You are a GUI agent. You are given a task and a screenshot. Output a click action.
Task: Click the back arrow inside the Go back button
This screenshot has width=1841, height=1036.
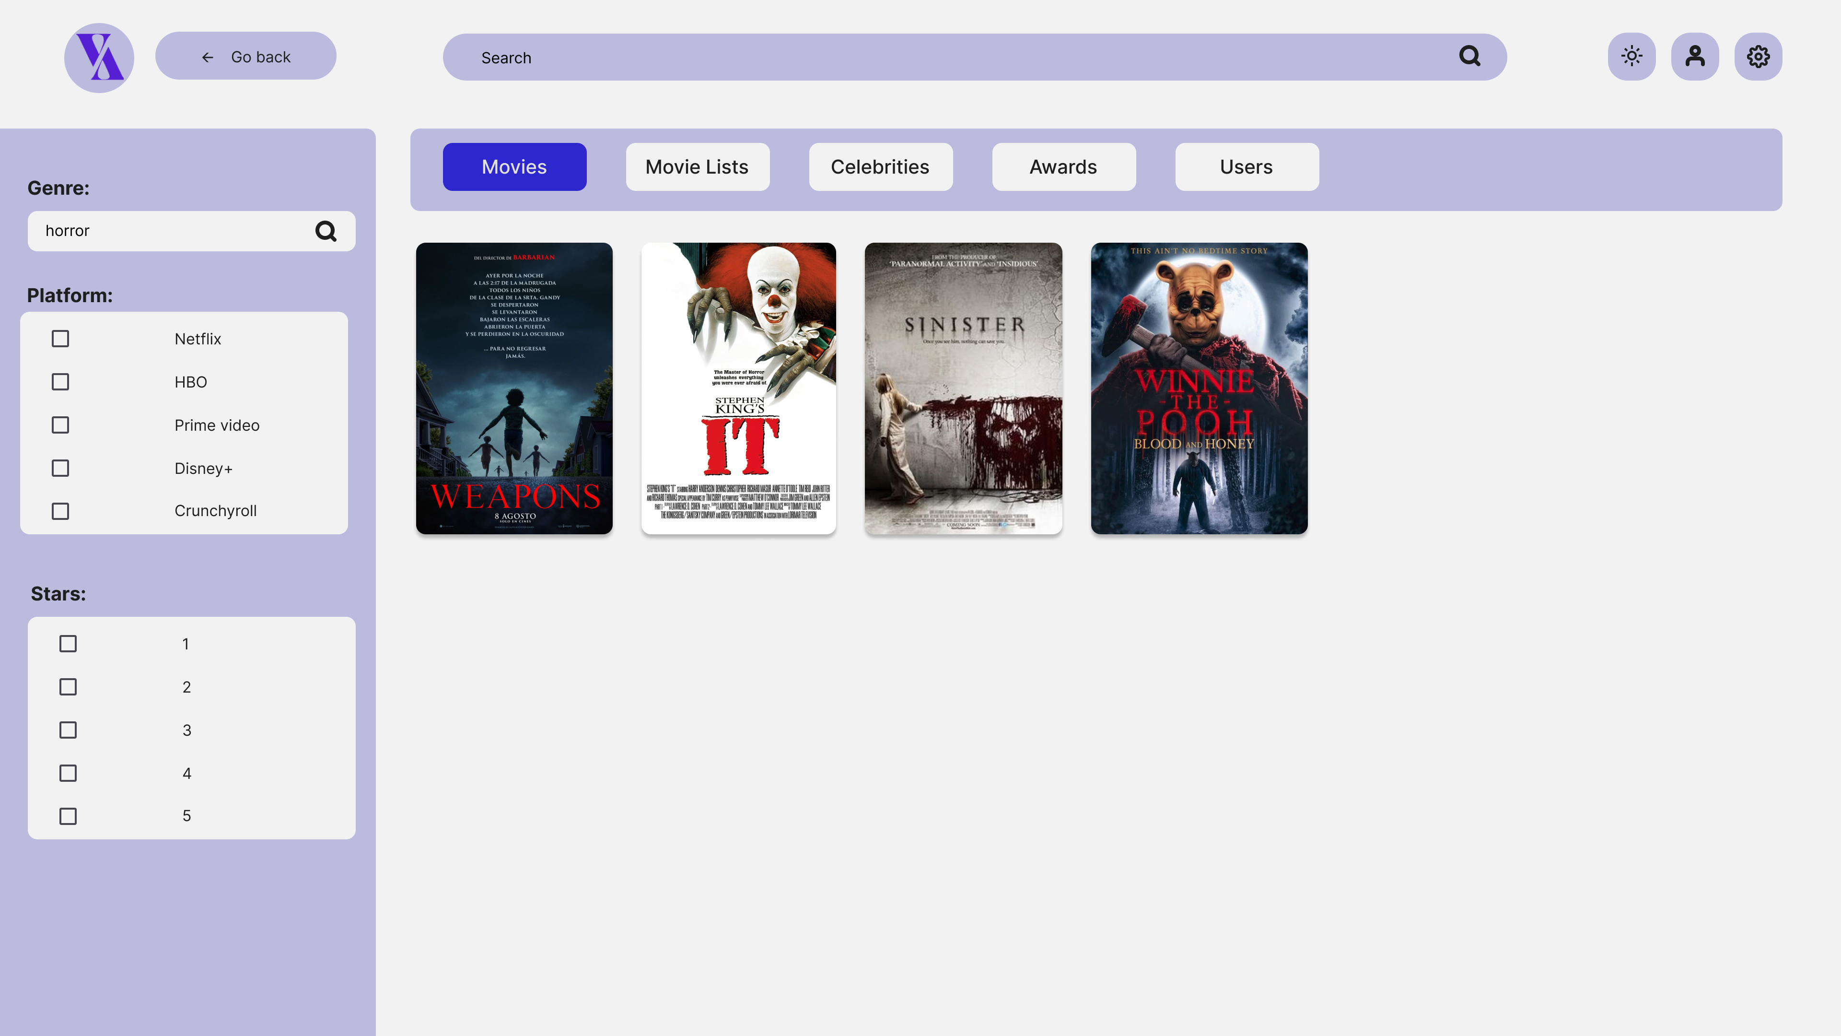207,57
